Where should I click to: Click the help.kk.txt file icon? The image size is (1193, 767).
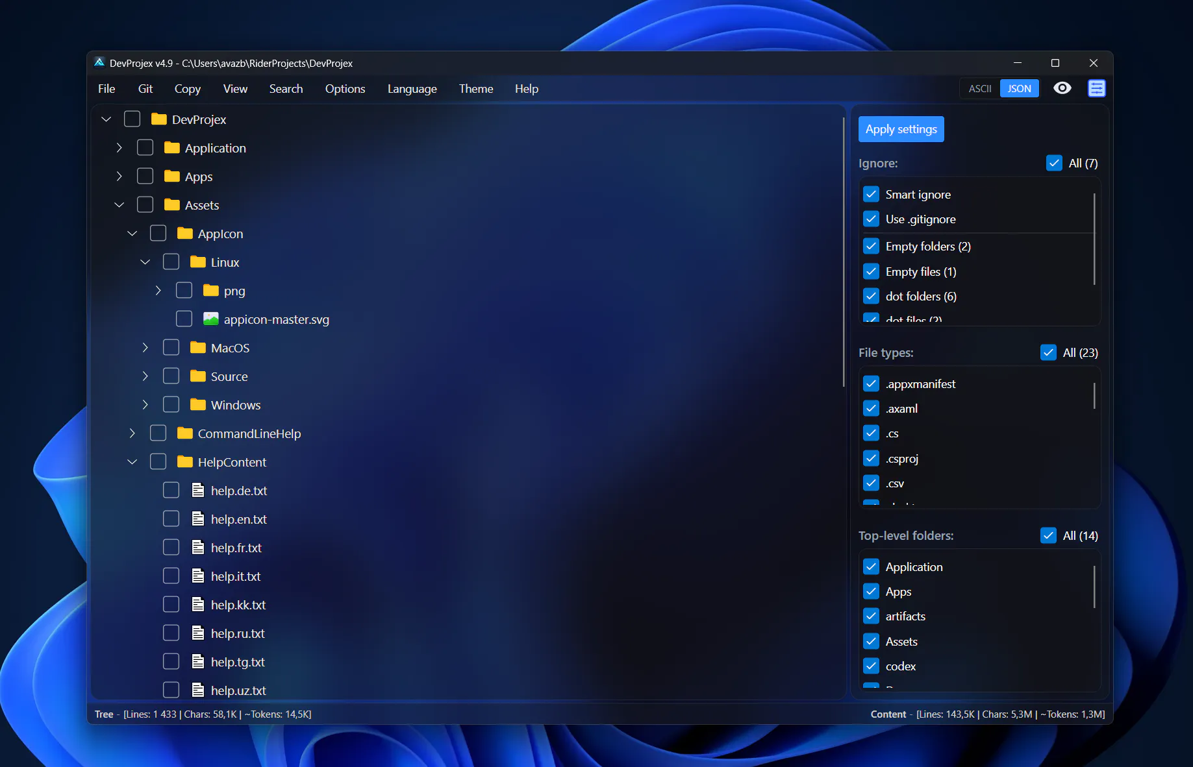tap(198, 604)
